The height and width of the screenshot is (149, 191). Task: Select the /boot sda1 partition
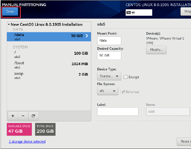(49, 65)
